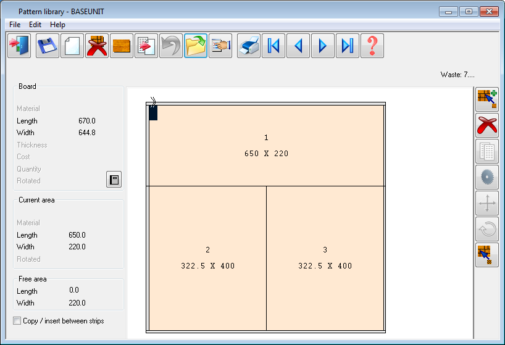Open the Help menu
Image resolution: width=505 pixels, height=345 pixels.
[x=57, y=25]
